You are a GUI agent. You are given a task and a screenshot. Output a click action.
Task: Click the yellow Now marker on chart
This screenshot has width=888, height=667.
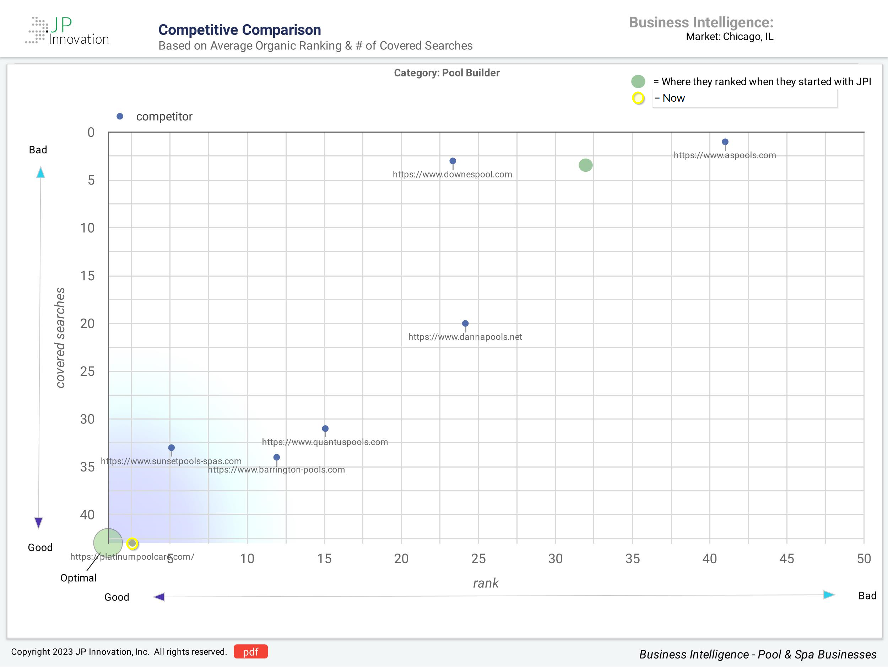[132, 544]
